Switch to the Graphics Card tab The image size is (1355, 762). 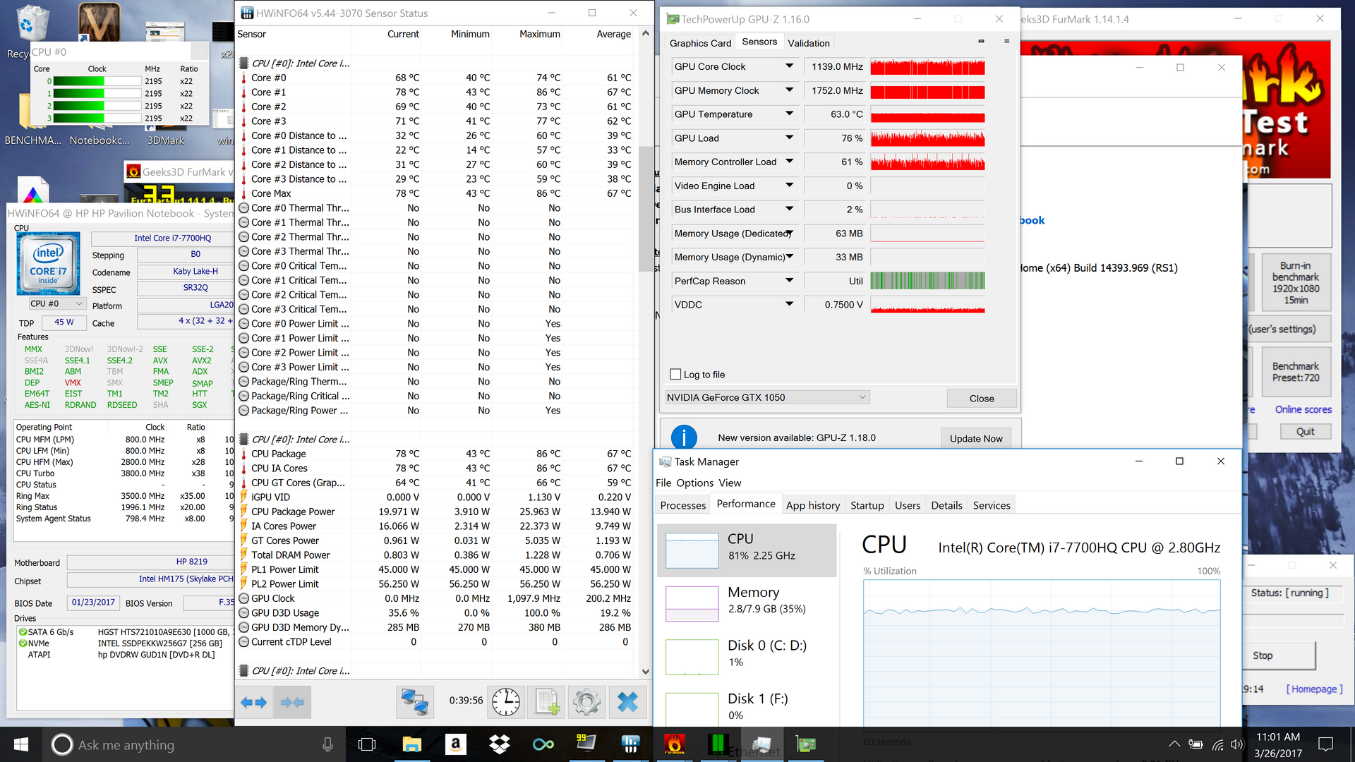point(700,43)
